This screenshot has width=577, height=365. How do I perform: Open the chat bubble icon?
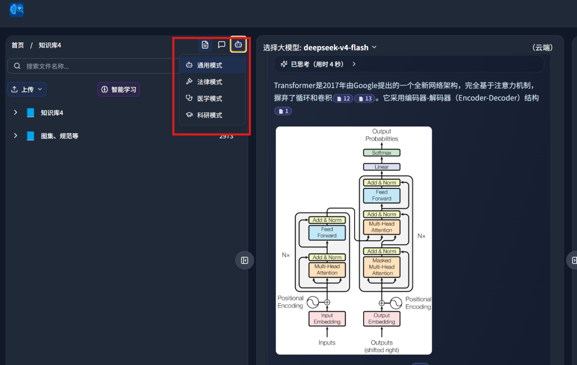pyautogui.click(x=222, y=45)
